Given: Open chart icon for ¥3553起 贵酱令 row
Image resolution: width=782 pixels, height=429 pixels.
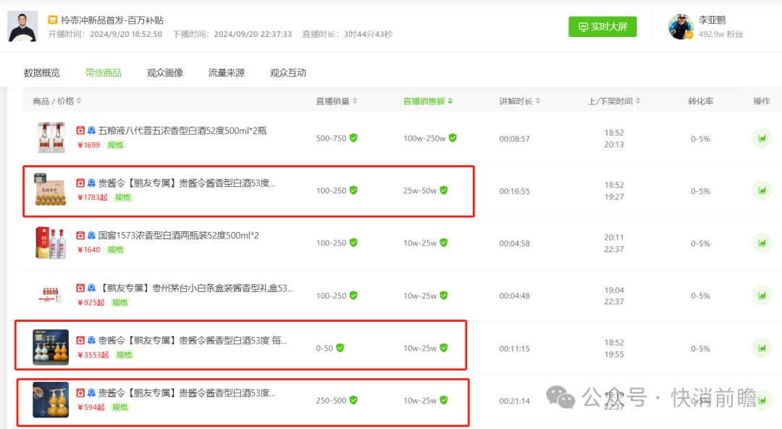Looking at the screenshot, I should (762, 348).
